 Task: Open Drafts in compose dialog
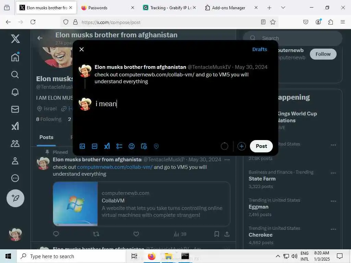(260, 49)
